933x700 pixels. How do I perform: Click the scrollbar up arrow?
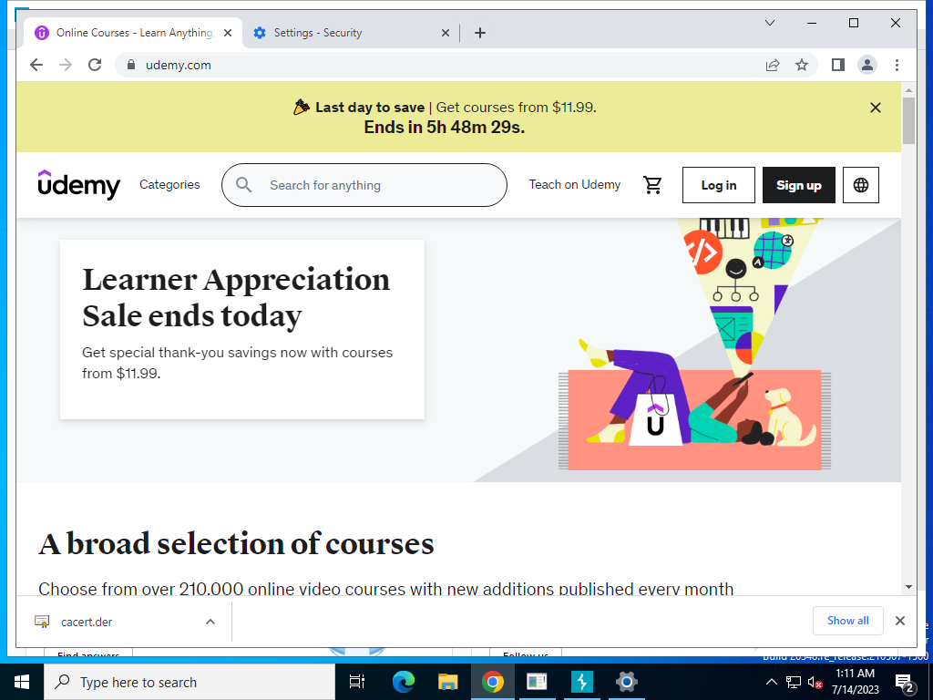(908, 90)
